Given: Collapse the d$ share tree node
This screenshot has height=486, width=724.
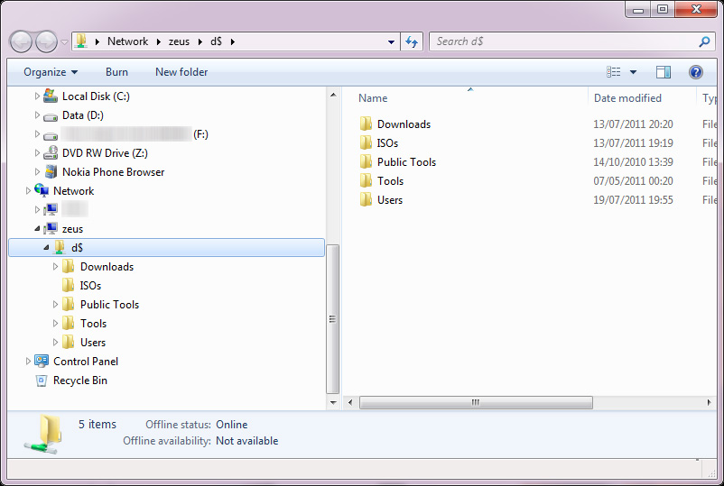Looking at the screenshot, I should (x=46, y=248).
